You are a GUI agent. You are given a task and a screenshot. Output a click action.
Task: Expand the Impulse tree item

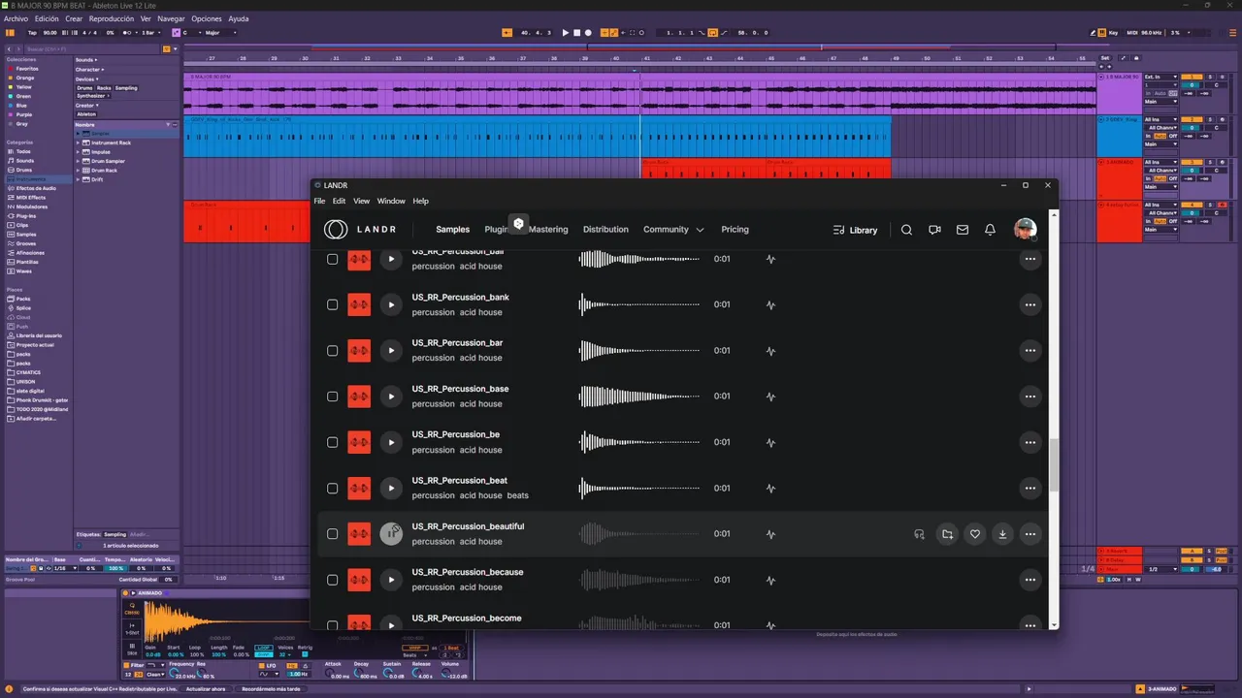click(x=79, y=152)
